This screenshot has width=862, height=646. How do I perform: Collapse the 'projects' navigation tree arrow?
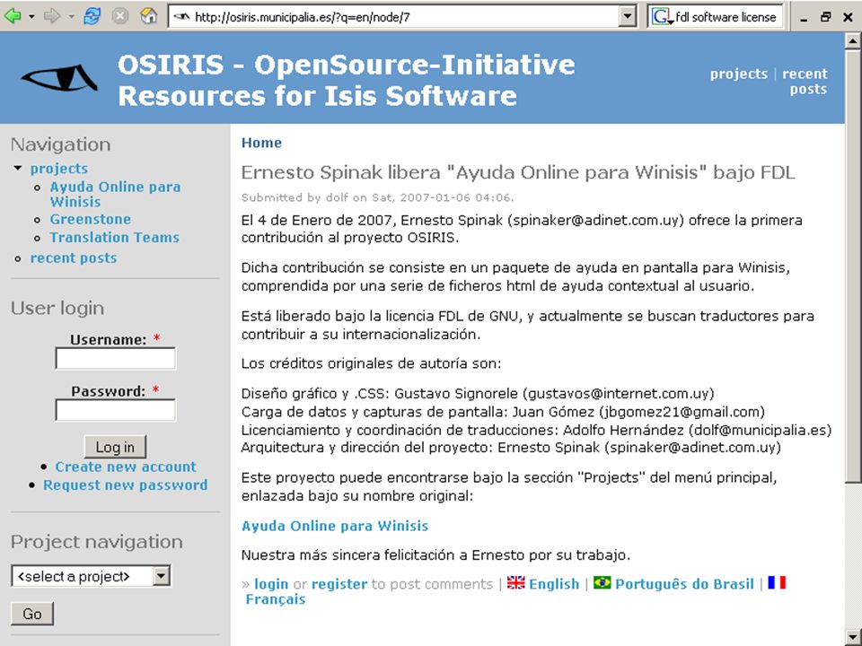point(18,168)
